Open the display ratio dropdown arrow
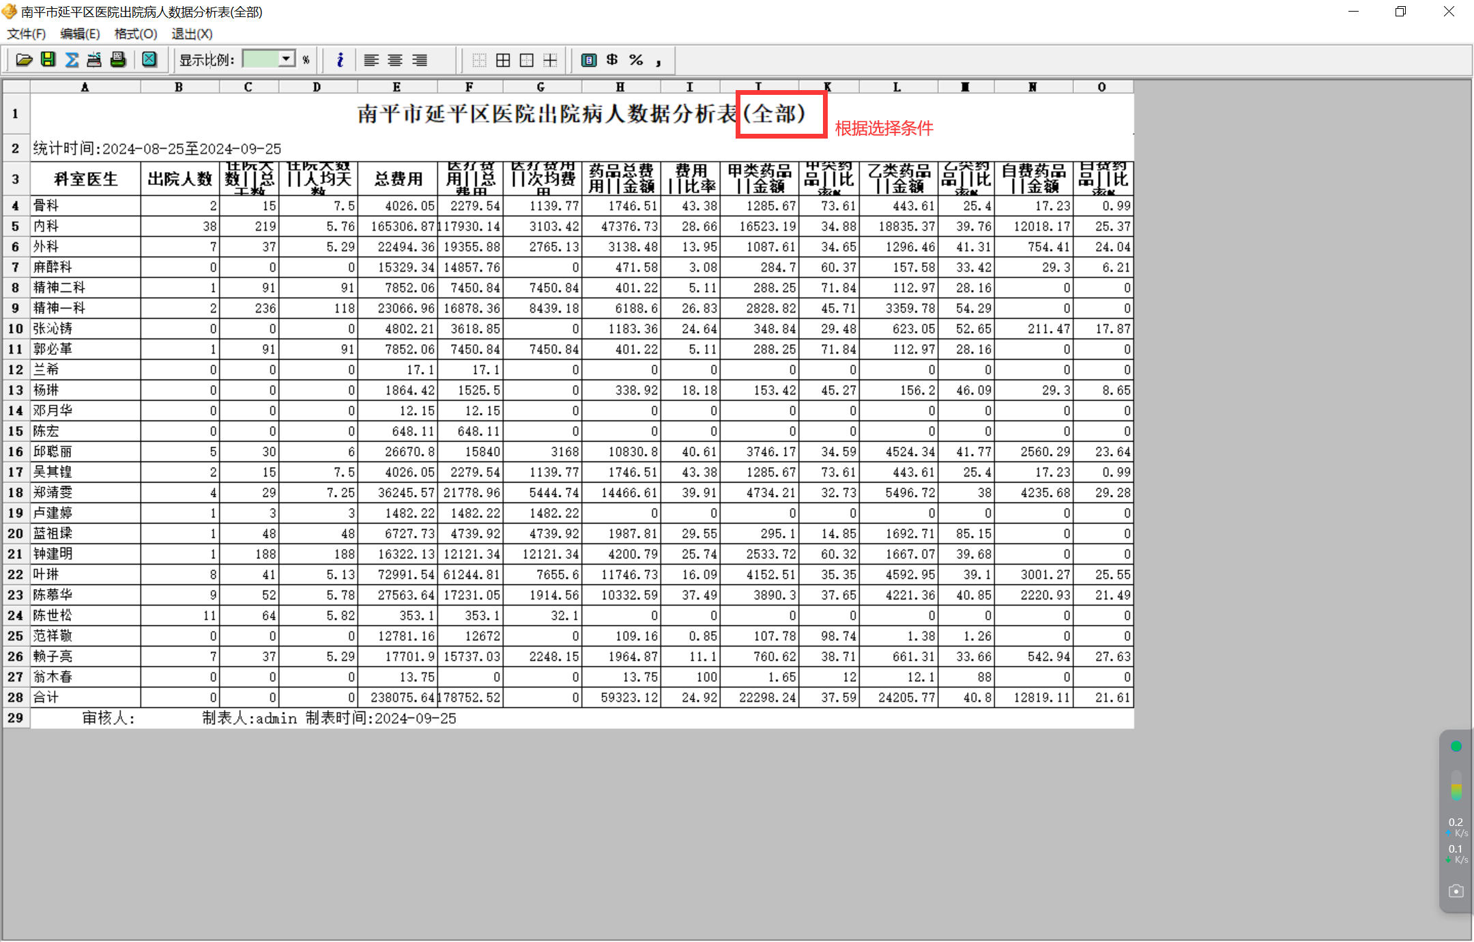Screen dimensions: 1474x942 [287, 59]
